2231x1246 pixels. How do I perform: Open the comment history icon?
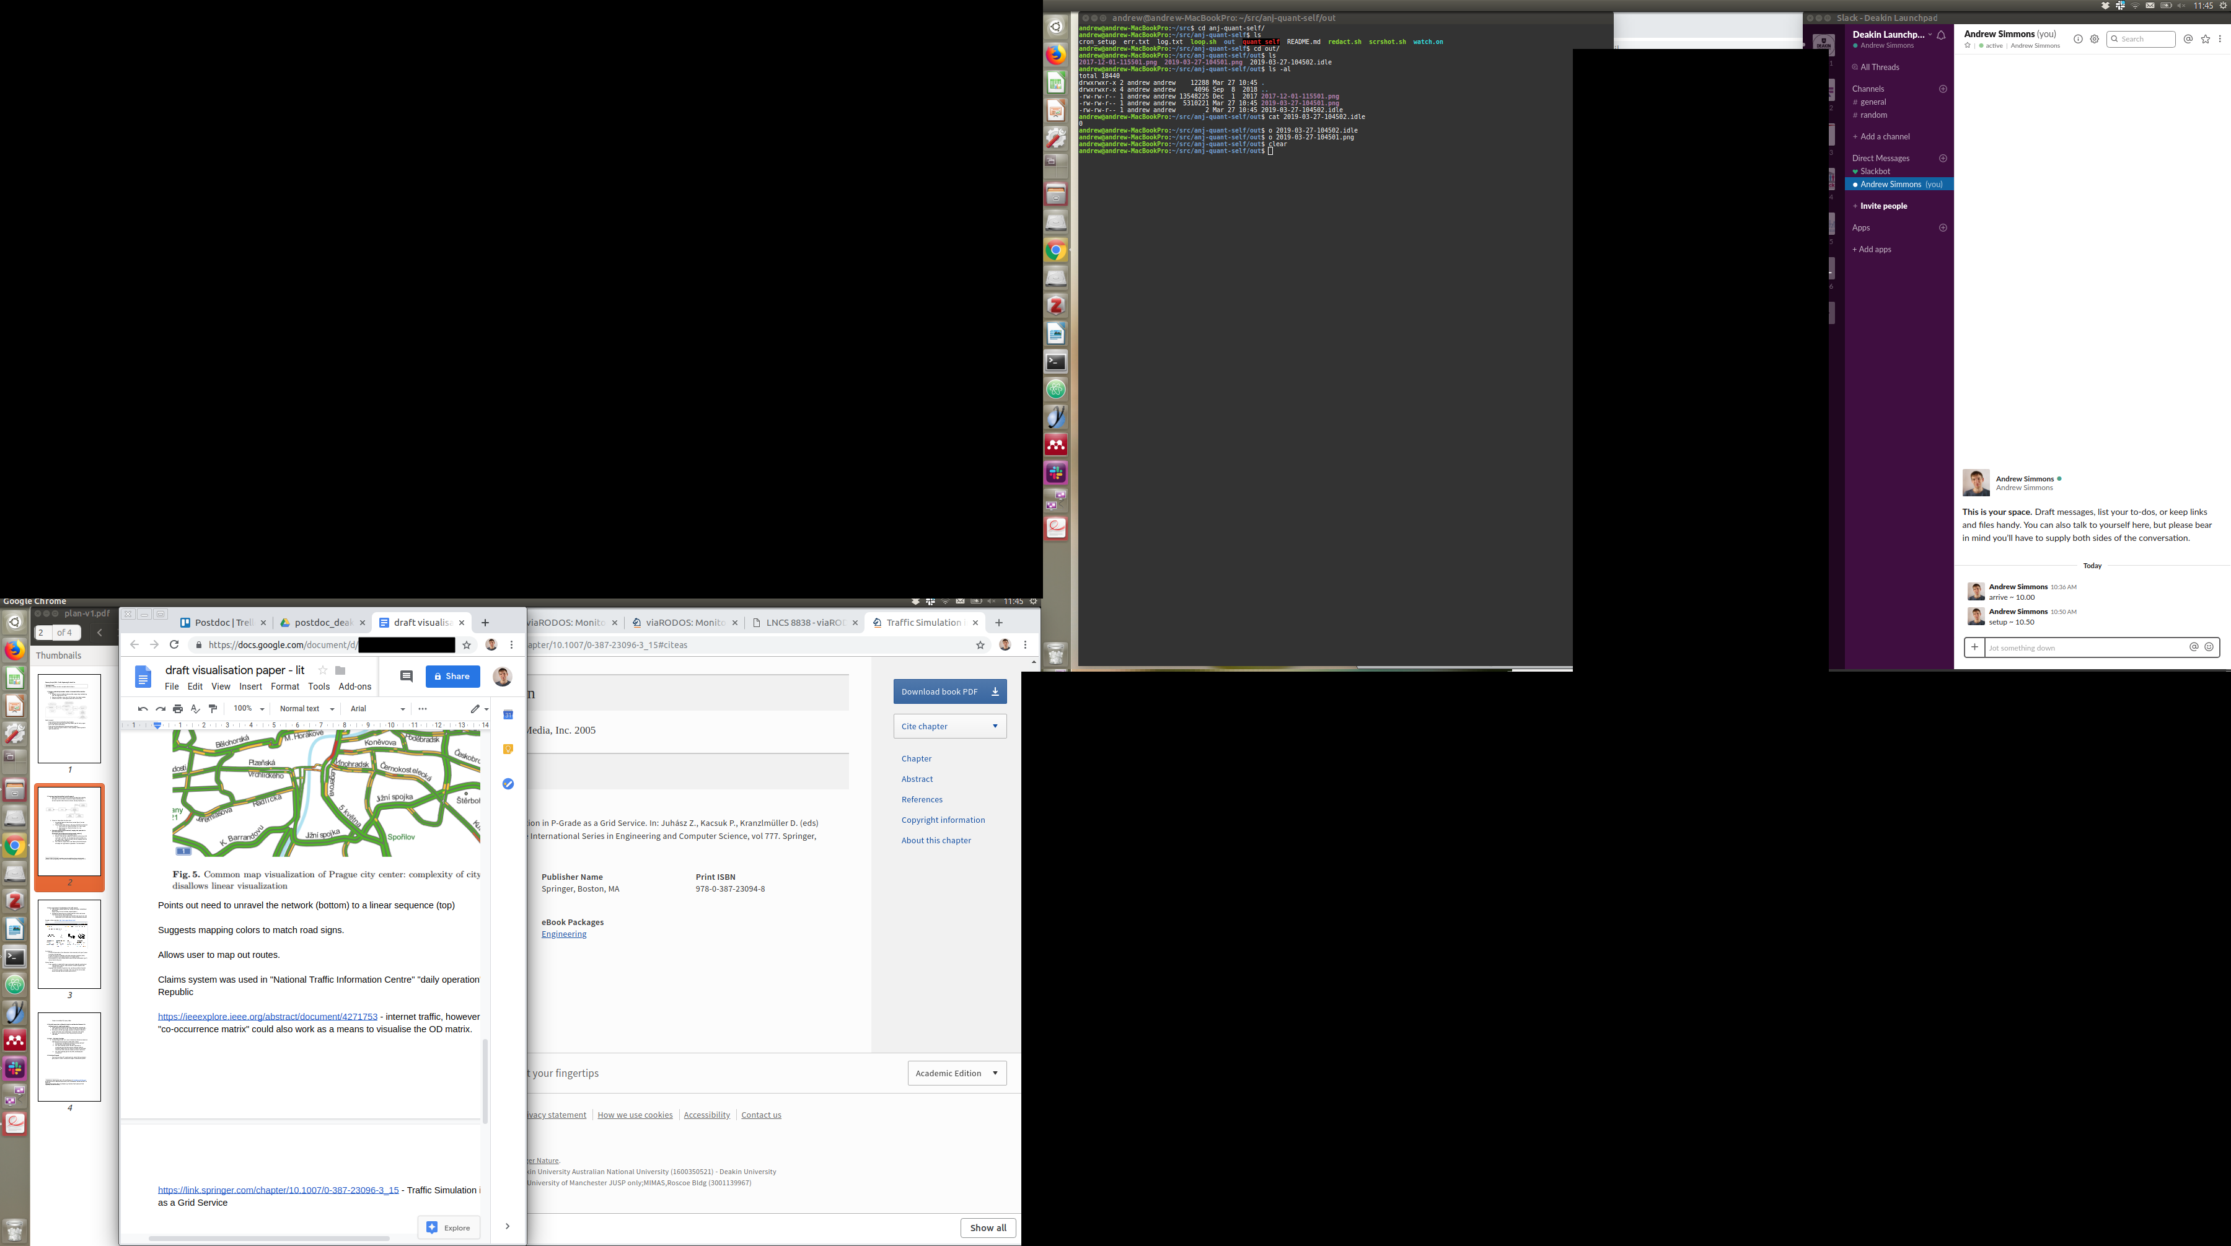pyautogui.click(x=406, y=676)
